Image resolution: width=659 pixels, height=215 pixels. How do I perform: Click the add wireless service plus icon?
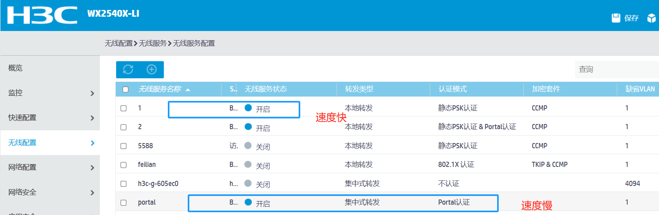[x=152, y=70]
